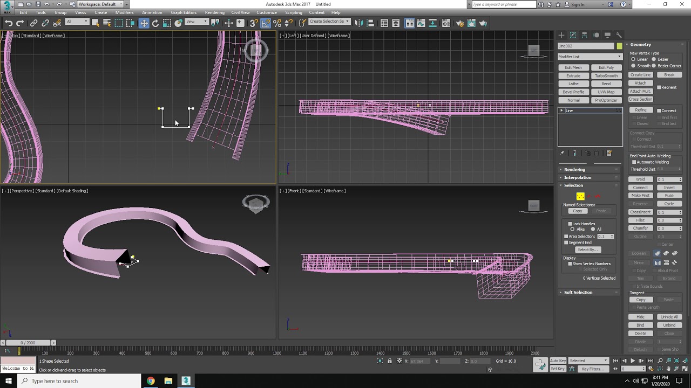Click the Weld button
The image size is (691, 388).
(x=641, y=179)
